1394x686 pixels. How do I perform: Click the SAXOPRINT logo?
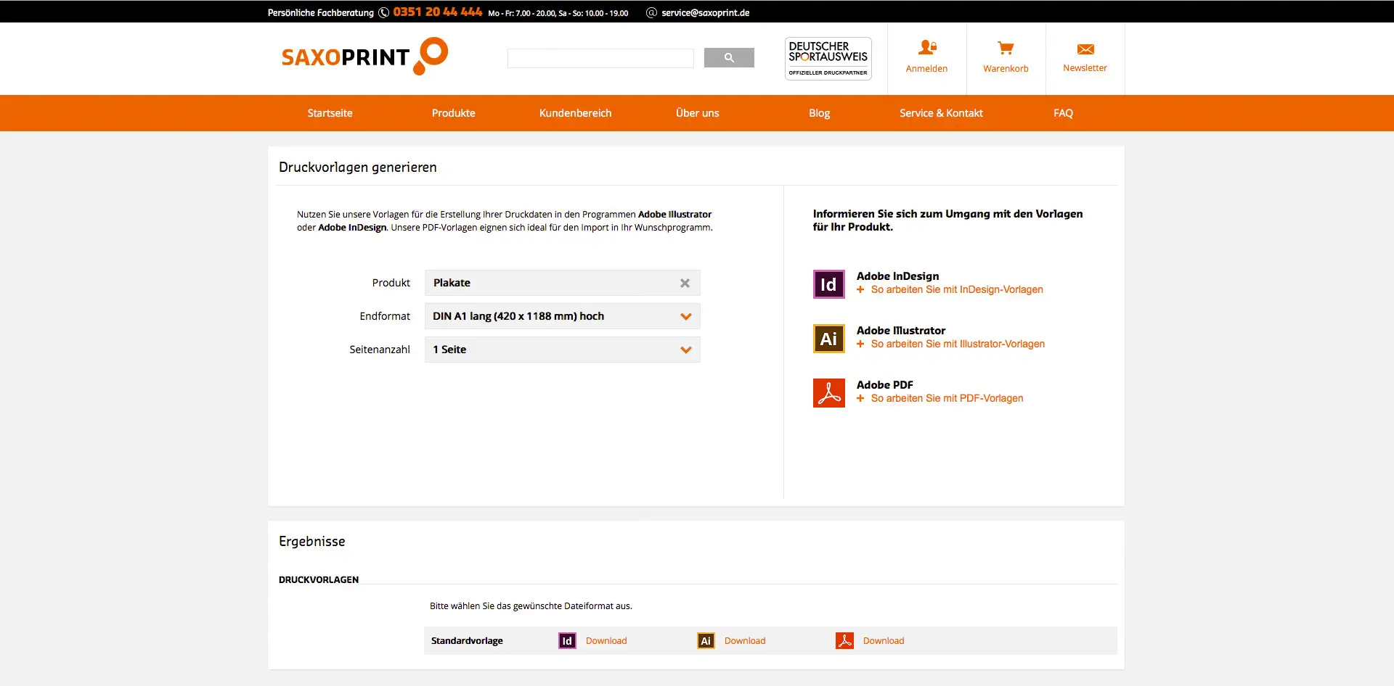click(x=364, y=57)
